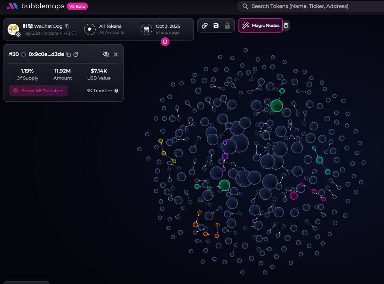Delete Magic Nodes with the trash icon
The width and height of the screenshot is (384, 284).
coord(286,26)
